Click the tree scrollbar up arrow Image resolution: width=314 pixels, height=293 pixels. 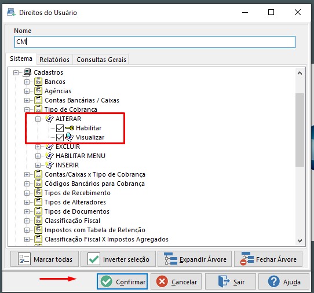pos(300,73)
